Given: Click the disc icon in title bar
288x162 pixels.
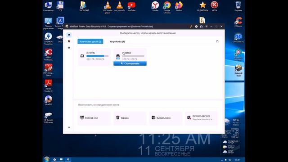Looking at the screenshot, I should [196, 27].
